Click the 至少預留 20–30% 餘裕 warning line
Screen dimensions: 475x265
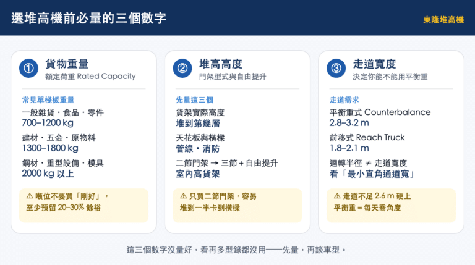[63, 208]
